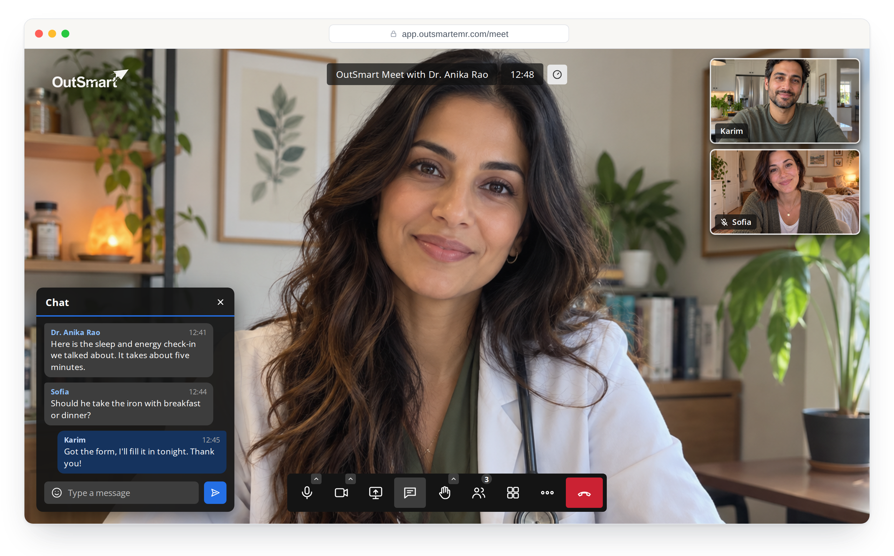Expand raise-hand reactions chevron
This screenshot has width=894, height=556.
tap(454, 479)
